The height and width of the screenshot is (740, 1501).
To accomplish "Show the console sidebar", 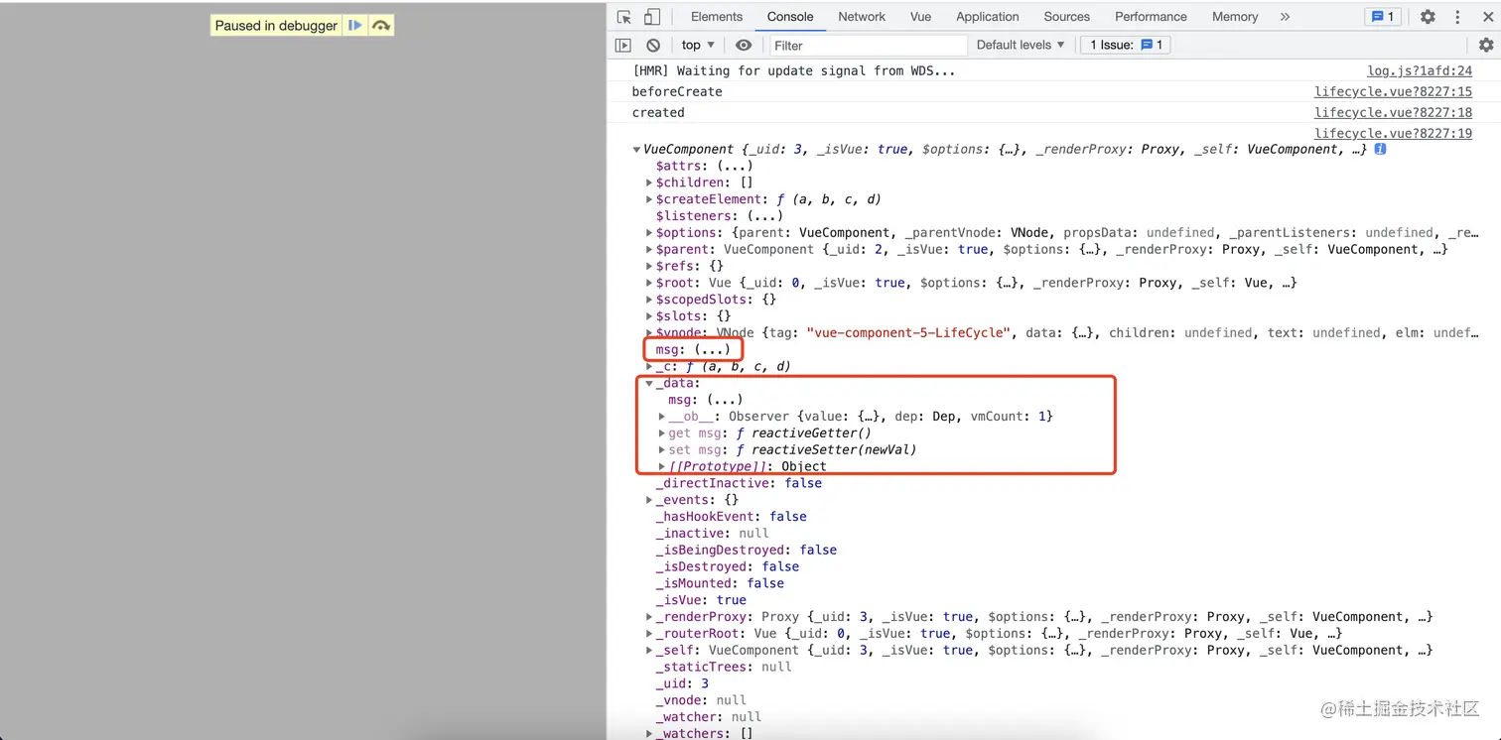I will [x=623, y=45].
